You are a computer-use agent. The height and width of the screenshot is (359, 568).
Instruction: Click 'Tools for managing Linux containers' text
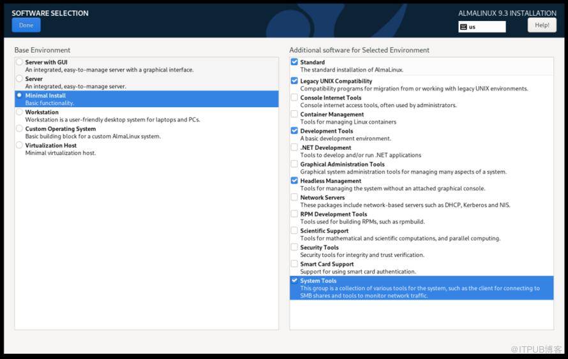pyautogui.click(x=348, y=122)
